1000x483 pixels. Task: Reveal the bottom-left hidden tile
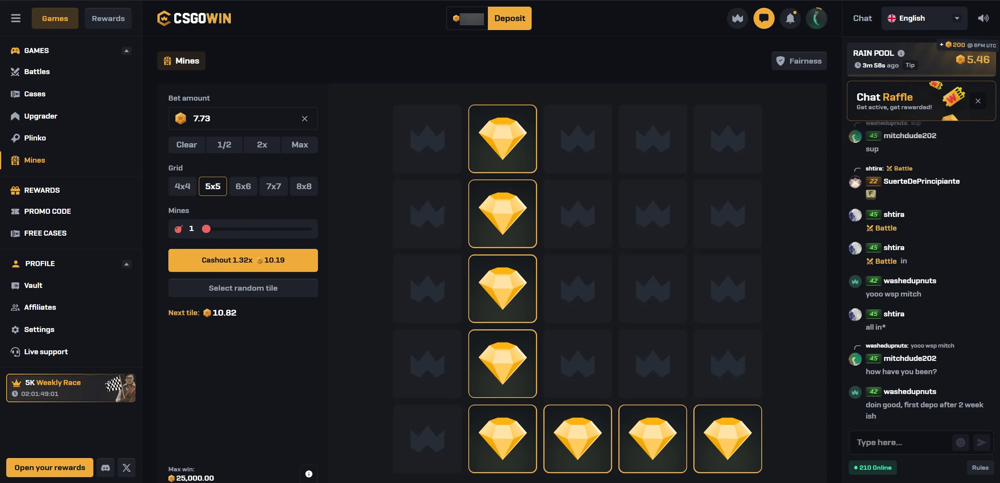427,439
